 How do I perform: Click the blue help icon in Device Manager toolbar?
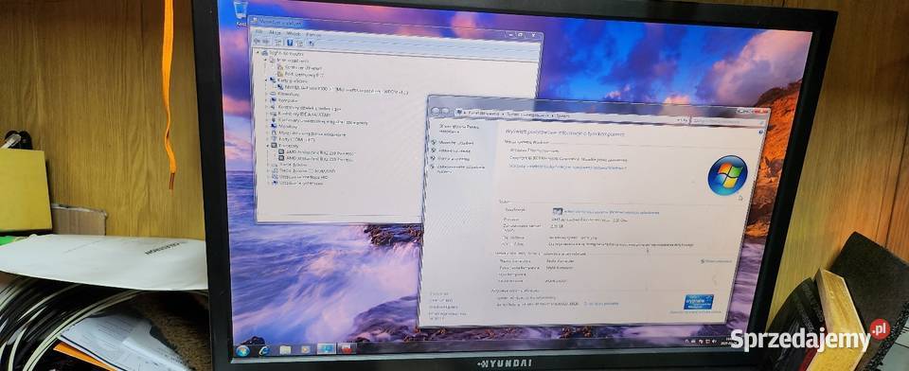point(290,43)
